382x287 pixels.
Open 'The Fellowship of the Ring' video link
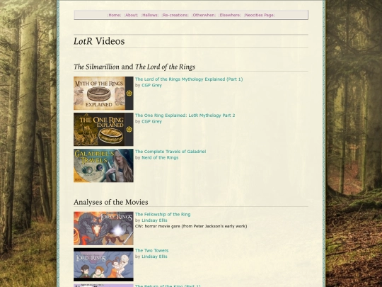163,214
